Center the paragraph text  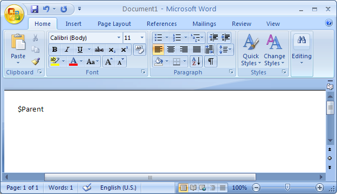coord(171,50)
